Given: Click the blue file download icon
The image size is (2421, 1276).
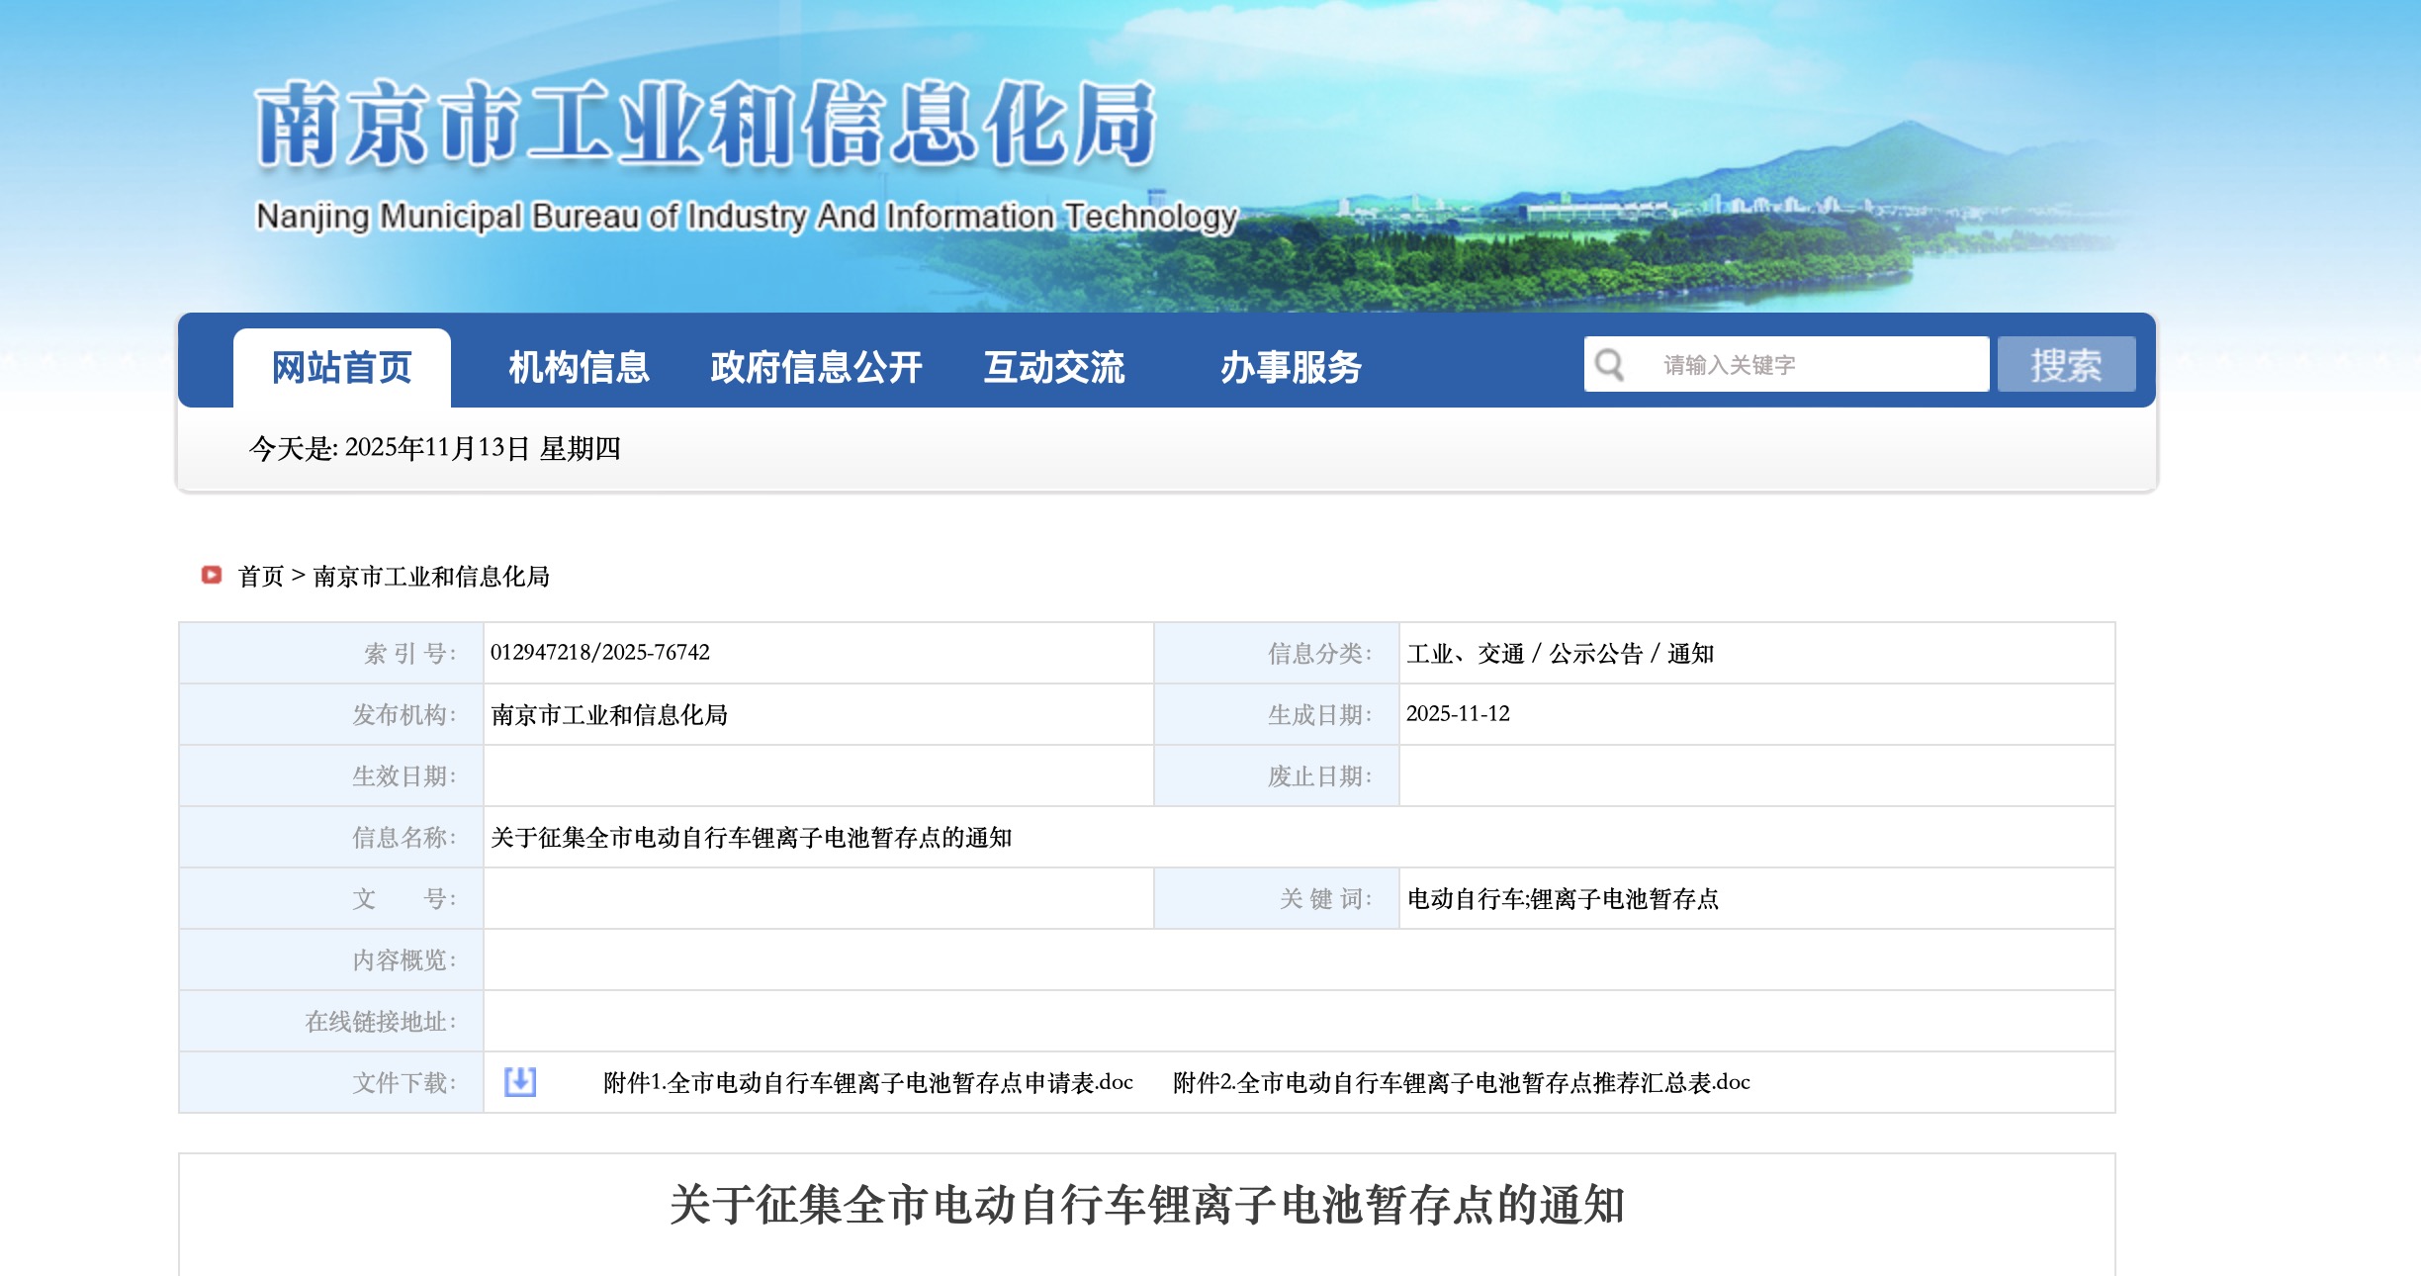Looking at the screenshot, I should point(520,1082).
